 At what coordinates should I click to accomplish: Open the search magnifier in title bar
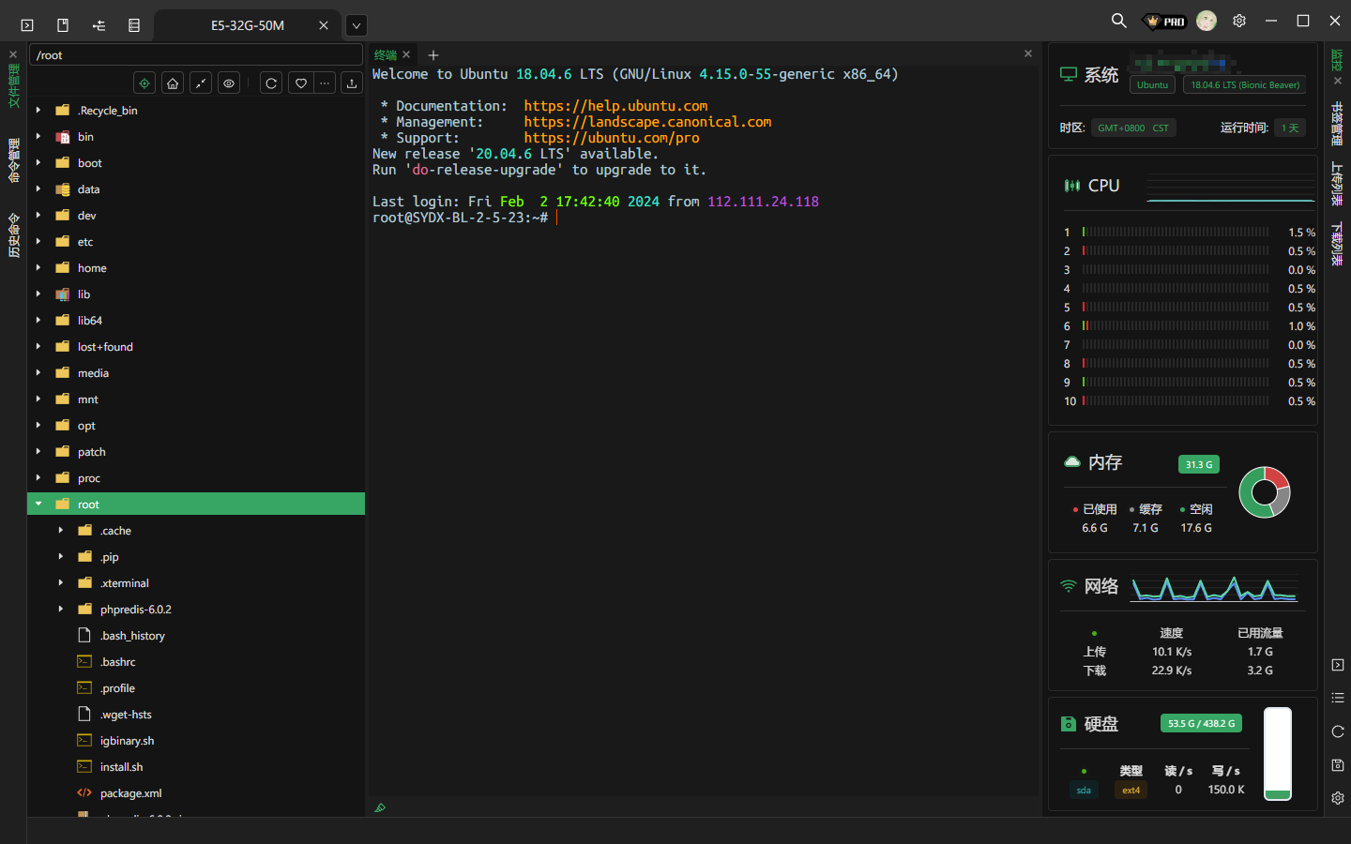coord(1118,21)
